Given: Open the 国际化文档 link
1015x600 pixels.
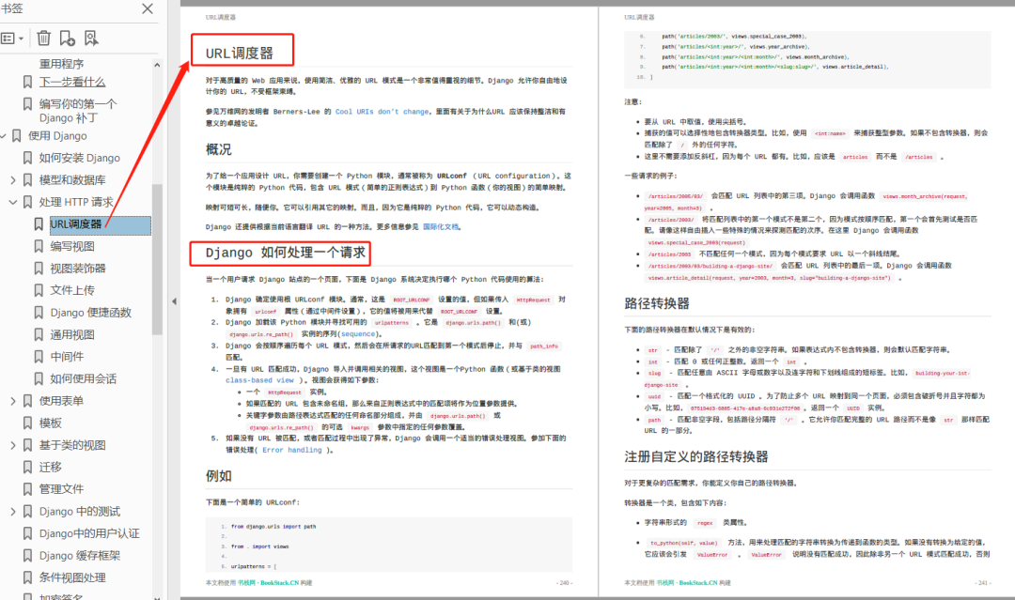Looking at the screenshot, I should point(442,227).
